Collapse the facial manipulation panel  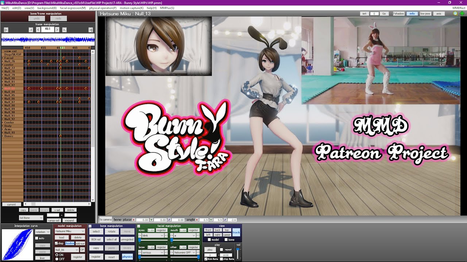point(139,226)
